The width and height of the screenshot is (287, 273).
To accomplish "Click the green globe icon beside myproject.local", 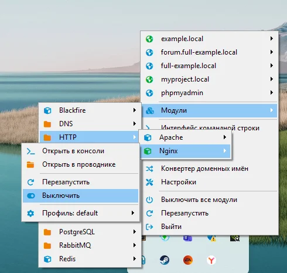I will click(x=149, y=79).
